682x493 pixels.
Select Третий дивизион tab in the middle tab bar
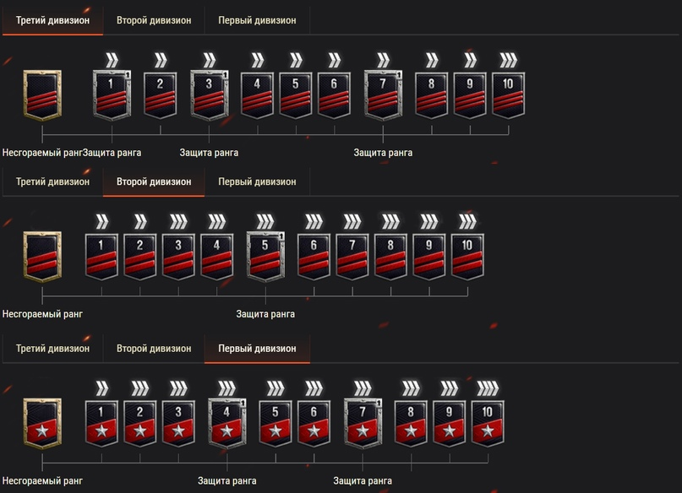pos(52,181)
